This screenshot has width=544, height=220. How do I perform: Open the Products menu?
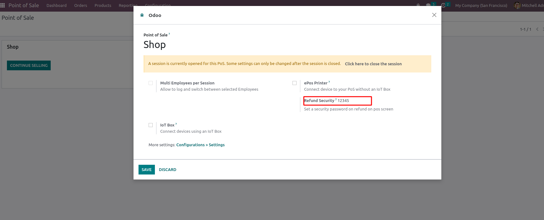click(103, 5)
